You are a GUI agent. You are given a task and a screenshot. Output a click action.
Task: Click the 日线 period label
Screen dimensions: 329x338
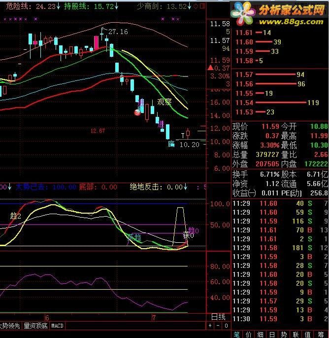point(218,317)
